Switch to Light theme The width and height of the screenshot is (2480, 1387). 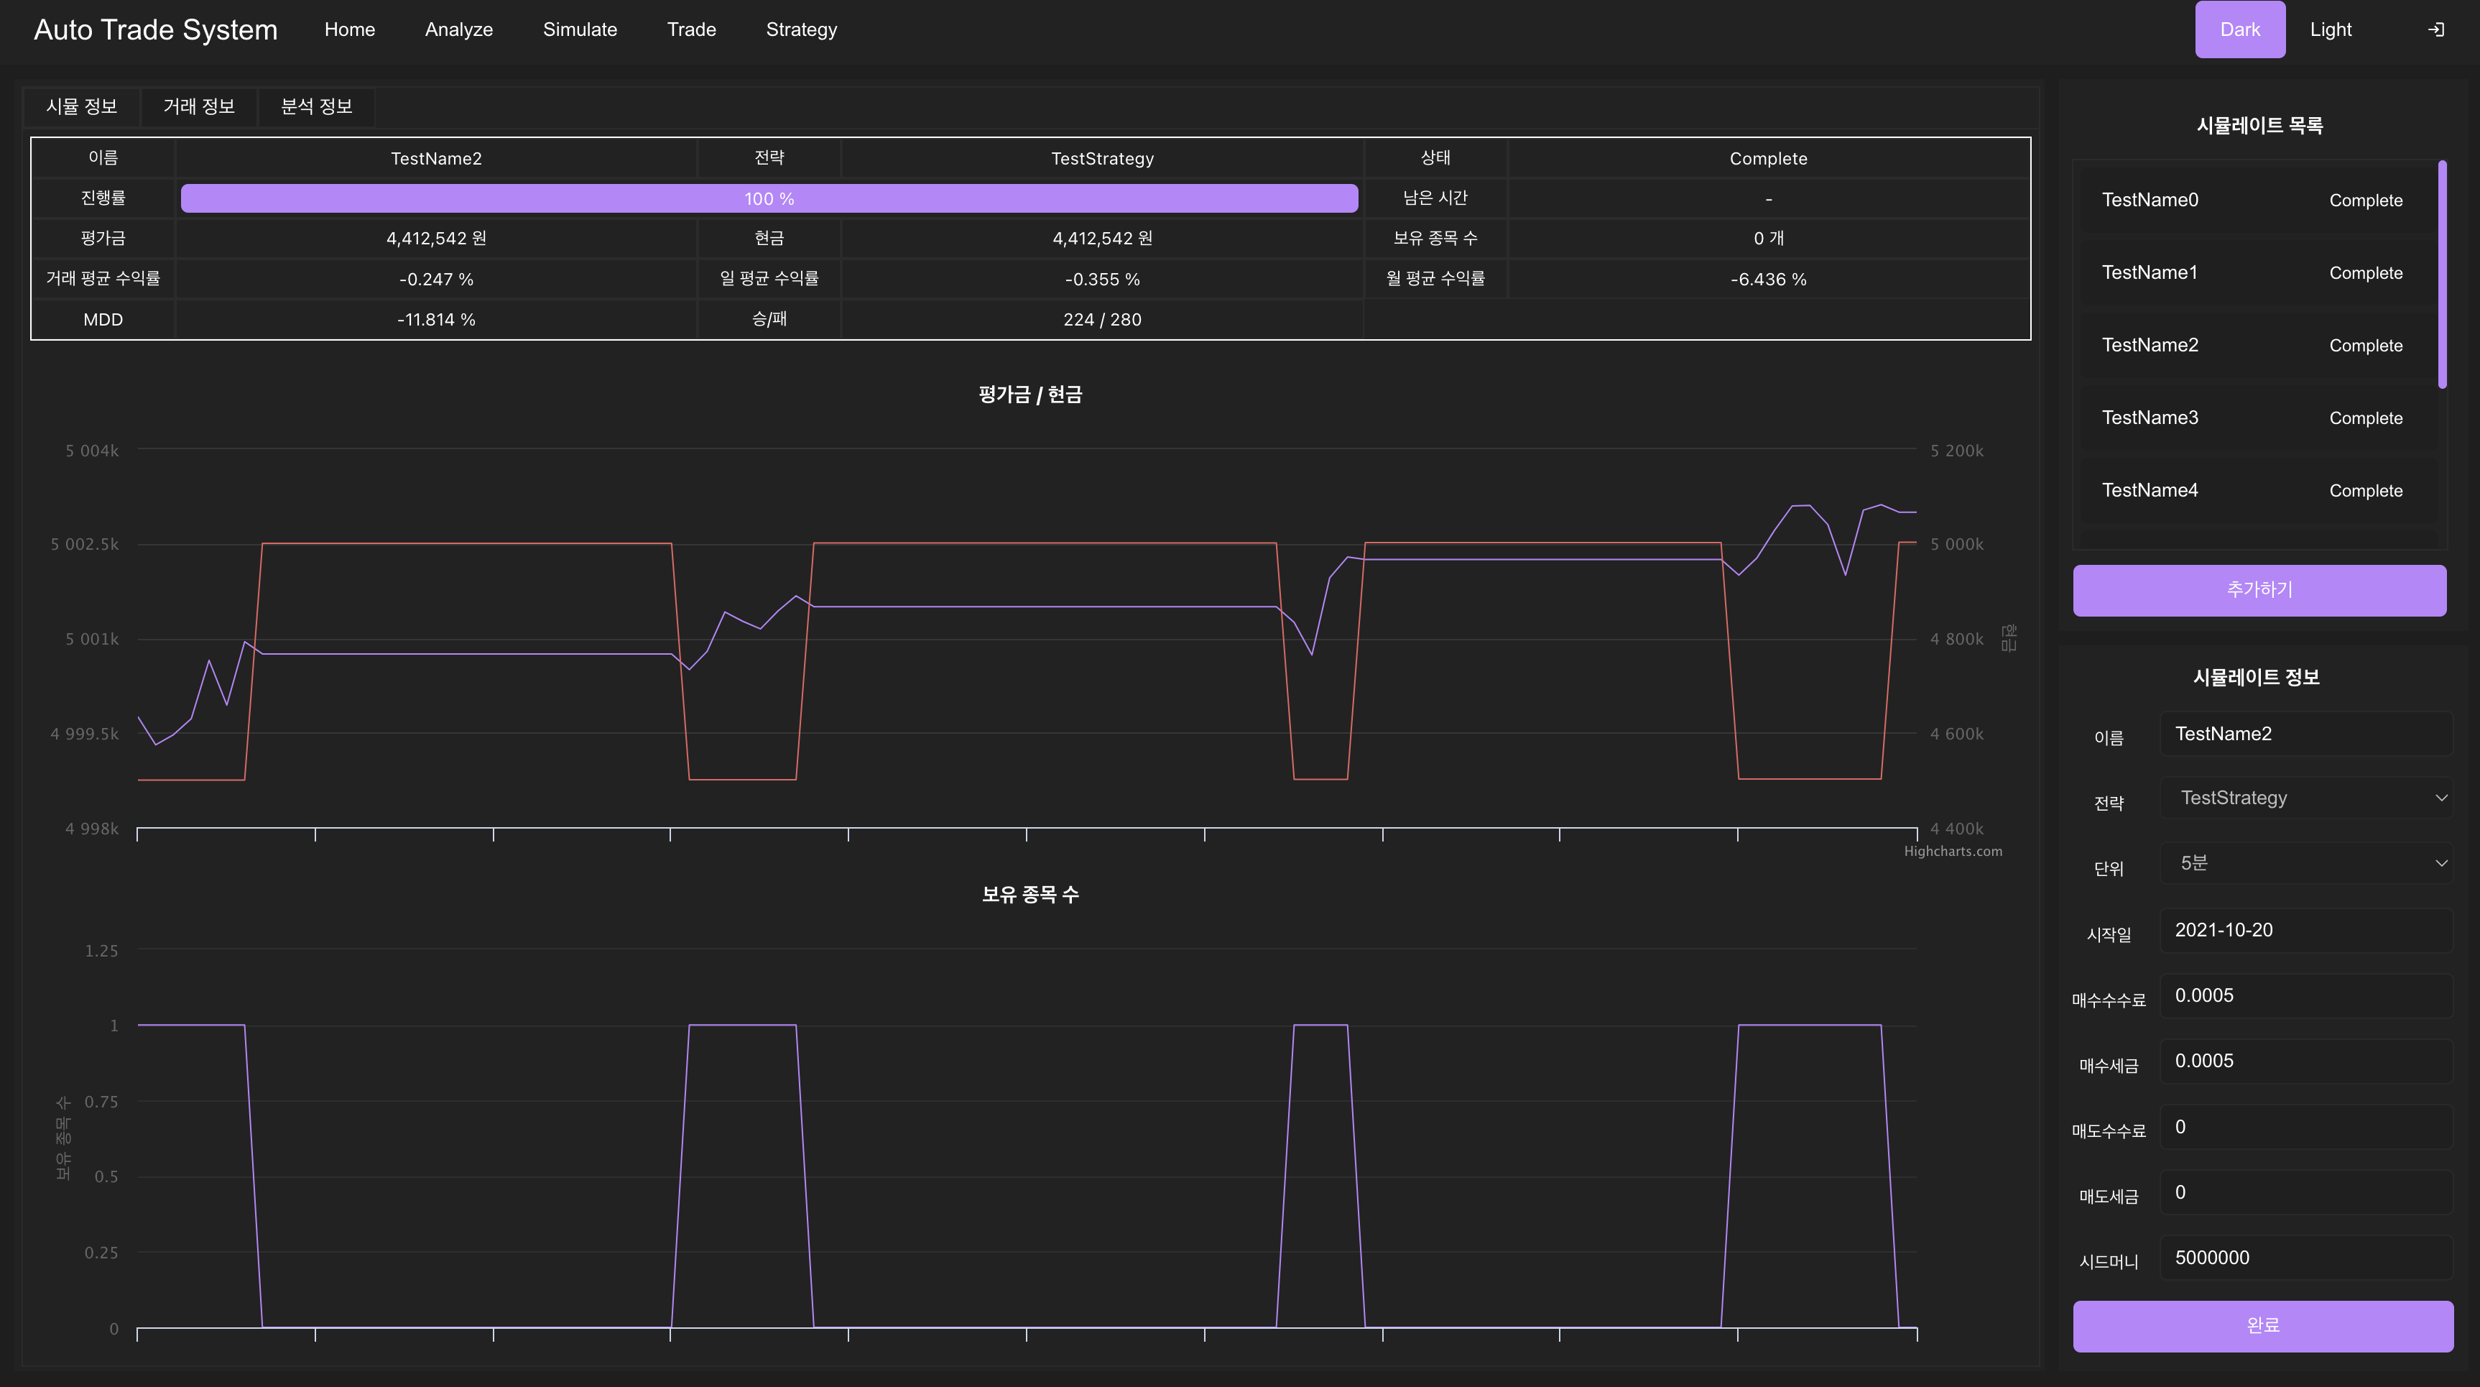click(x=2330, y=30)
